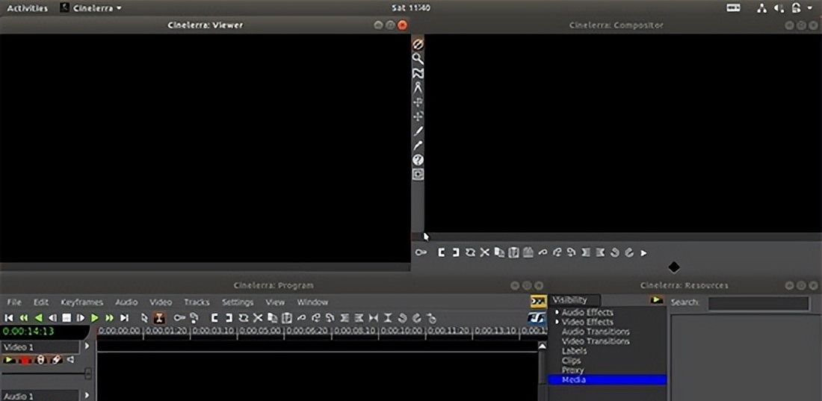This screenshot has width=822, height=401.
Task: Play in reverse in Program transport
Action: pyautogui.click(x=38, y=317)
